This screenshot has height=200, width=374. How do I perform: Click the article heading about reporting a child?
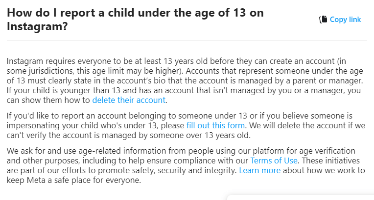[135, 20]
